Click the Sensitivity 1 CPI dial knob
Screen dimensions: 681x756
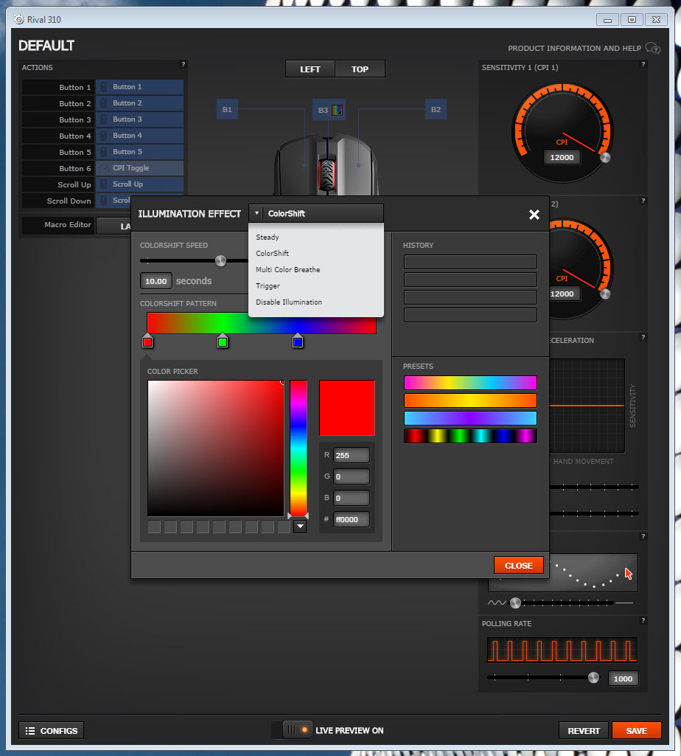605,157
